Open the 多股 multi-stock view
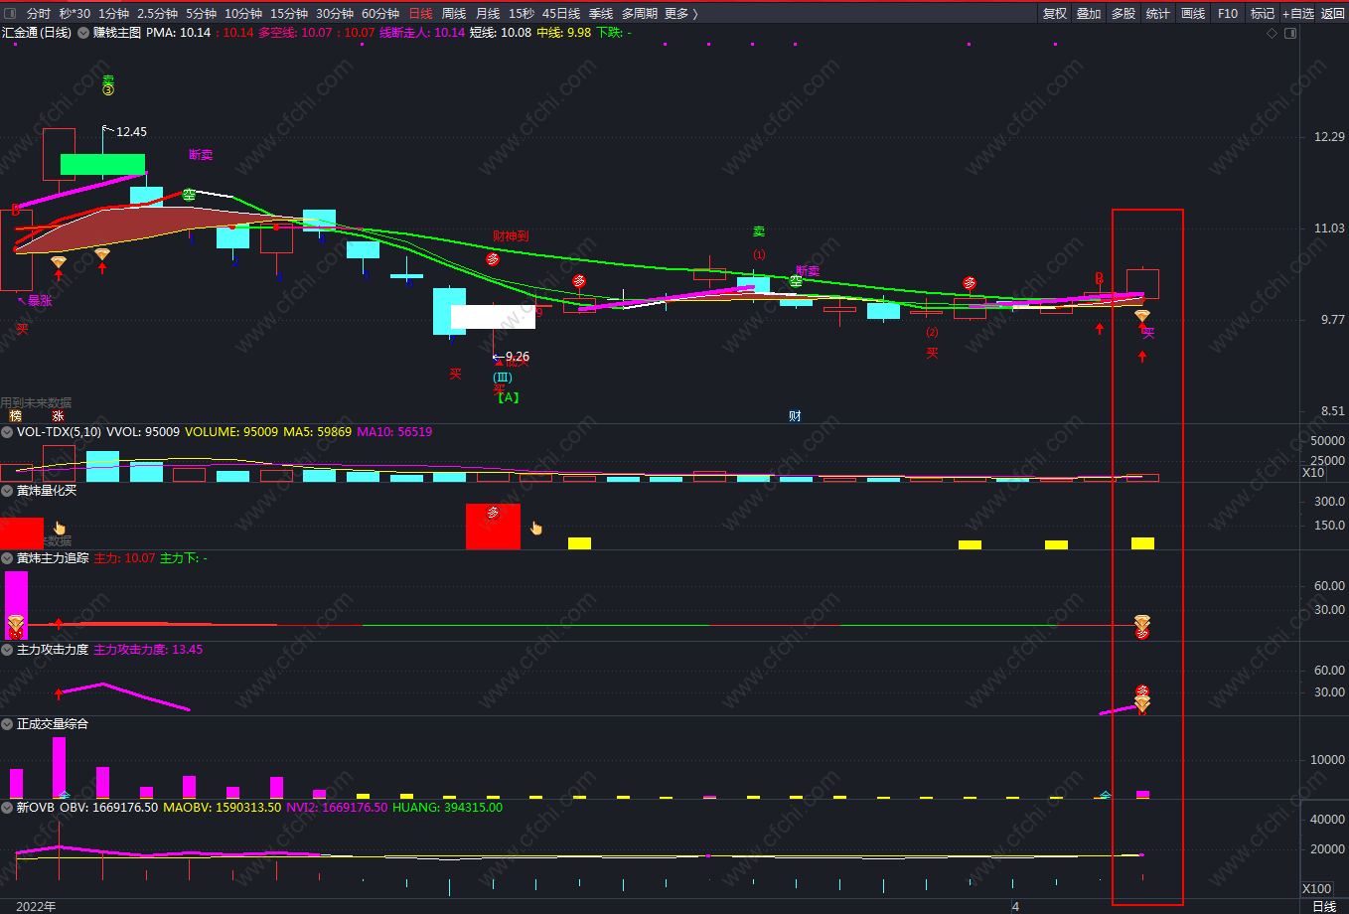 coord(1124,13)
